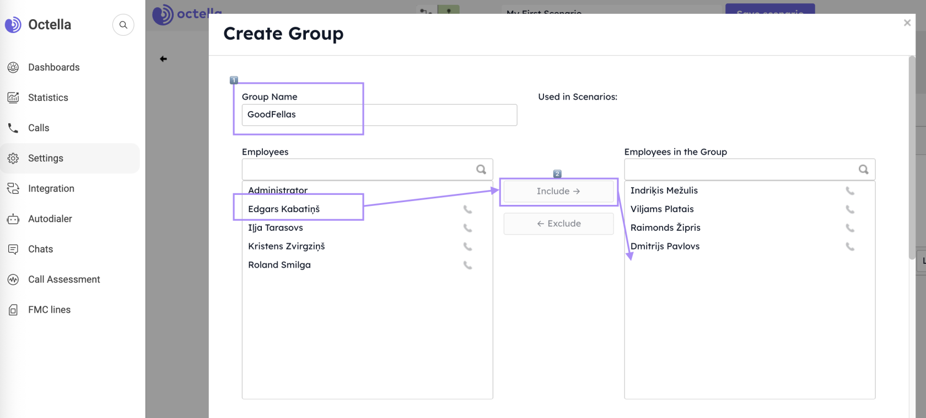Click search icon in group employees box

point(863,170)
